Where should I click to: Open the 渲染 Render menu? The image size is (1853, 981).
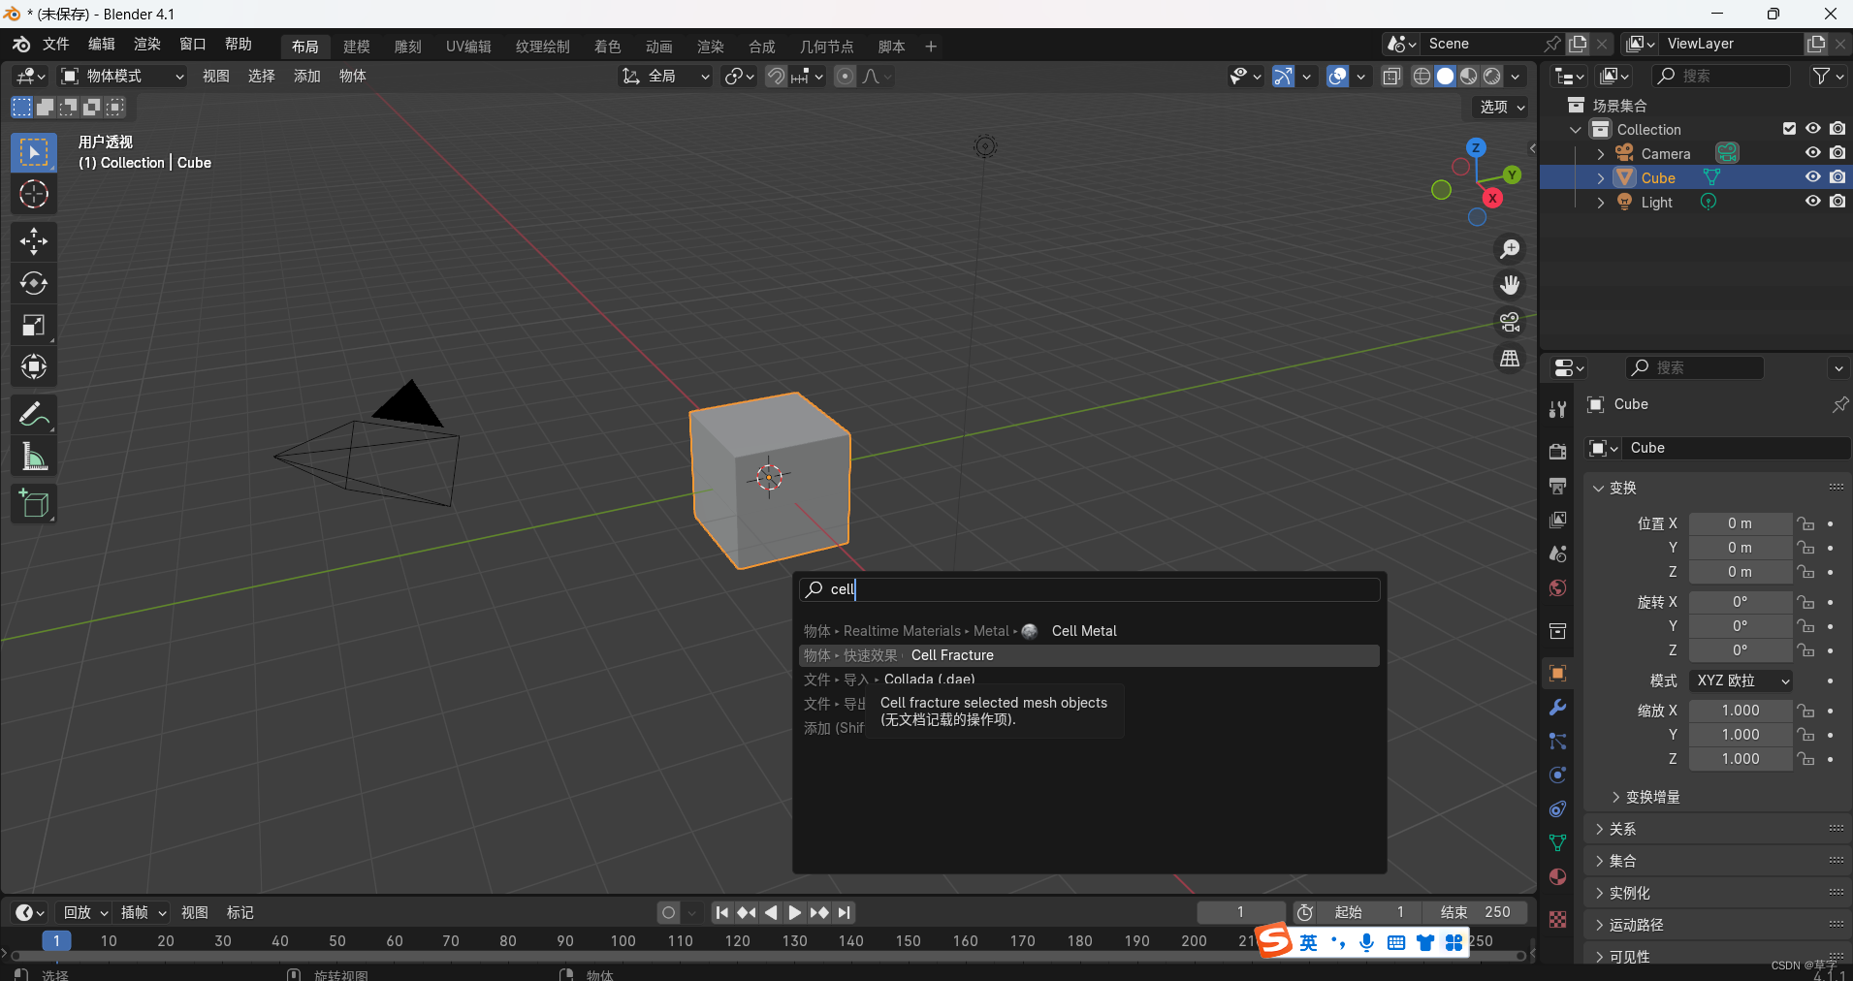point(147,45)
